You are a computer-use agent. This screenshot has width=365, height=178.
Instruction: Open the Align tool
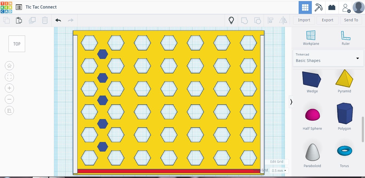click(270, 20)
